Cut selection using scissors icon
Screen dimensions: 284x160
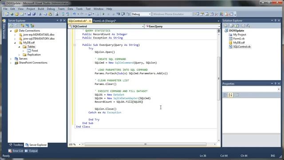pyautogui.click(x=40, y=14)
